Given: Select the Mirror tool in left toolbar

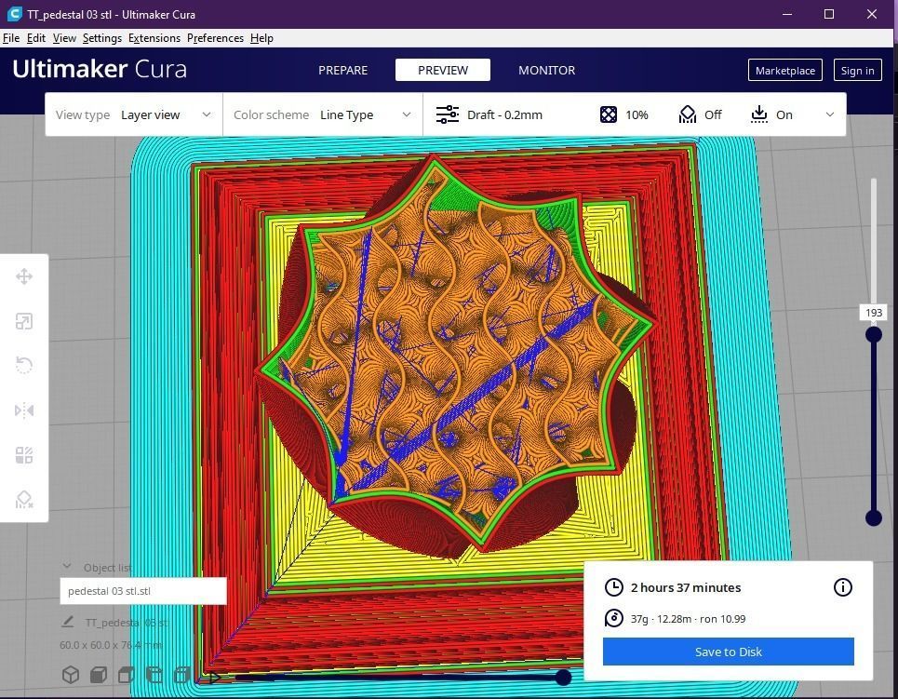Looking at the screenshot, I should pyautogui.click(x=24, y=410).
